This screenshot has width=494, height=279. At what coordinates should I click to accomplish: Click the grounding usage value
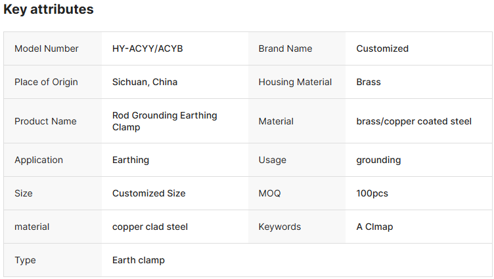378,160
